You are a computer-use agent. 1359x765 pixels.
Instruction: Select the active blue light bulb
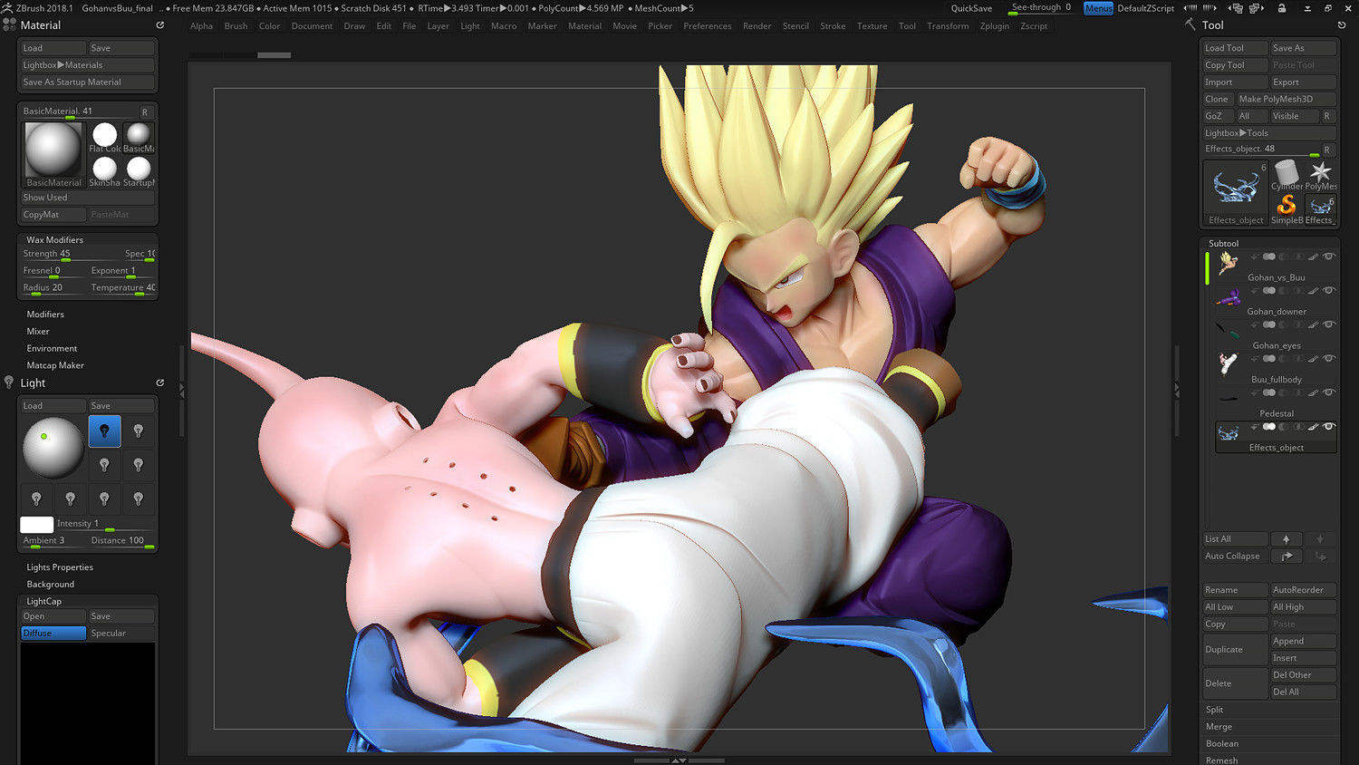coord(104,431)
